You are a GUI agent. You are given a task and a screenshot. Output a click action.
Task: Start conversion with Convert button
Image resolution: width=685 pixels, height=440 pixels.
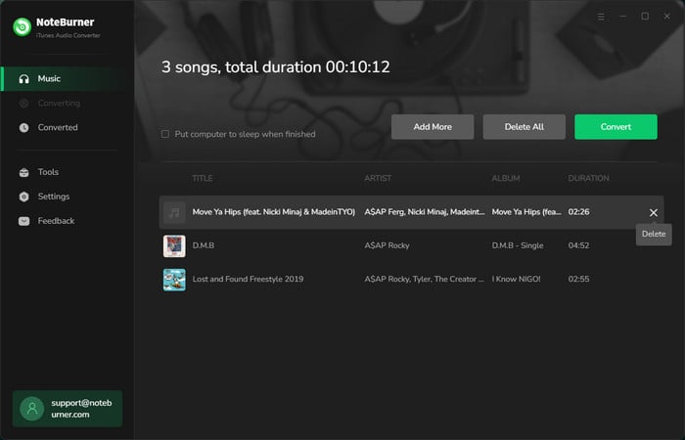point(616,127)
